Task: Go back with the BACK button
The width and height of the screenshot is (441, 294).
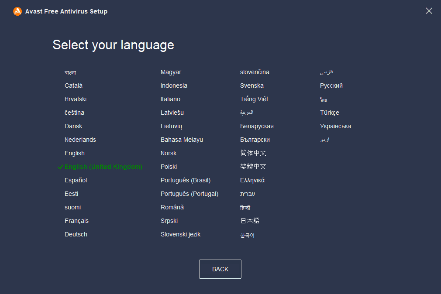Action: (x=220, y=269)
